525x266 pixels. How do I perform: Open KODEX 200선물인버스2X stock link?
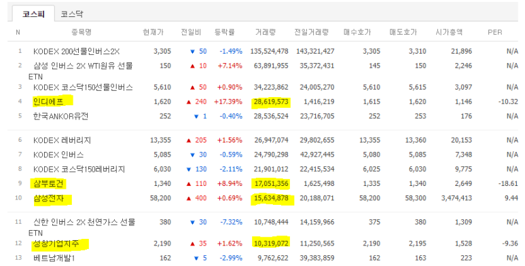tap(76, 52)
